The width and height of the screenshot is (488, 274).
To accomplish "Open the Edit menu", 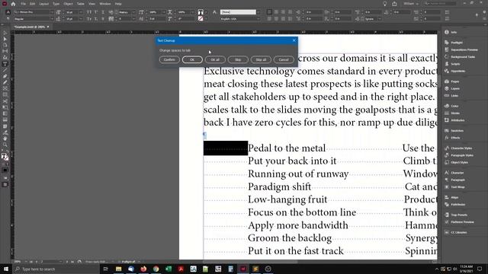I will 32,4.
